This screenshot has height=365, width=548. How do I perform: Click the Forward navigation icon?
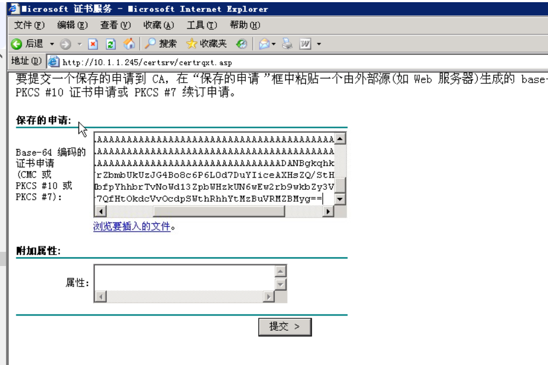pyautogui.click(x=65, y=44)
